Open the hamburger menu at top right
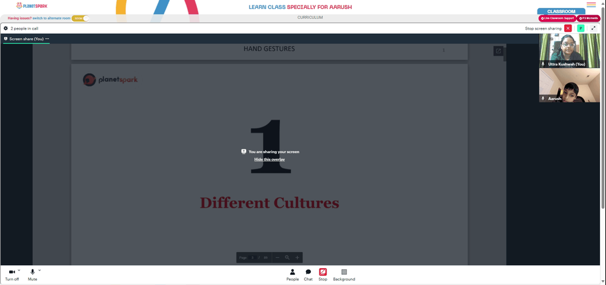 [591, 5]
